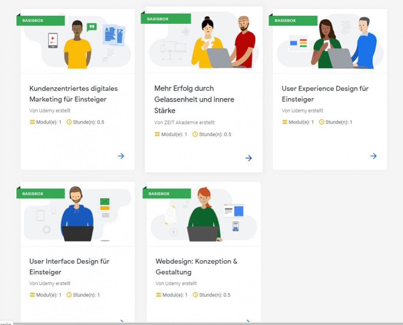403x325 pixels.
Task: Click the illustration on the Mehr Erfolg card
Action: coord(203,40)
